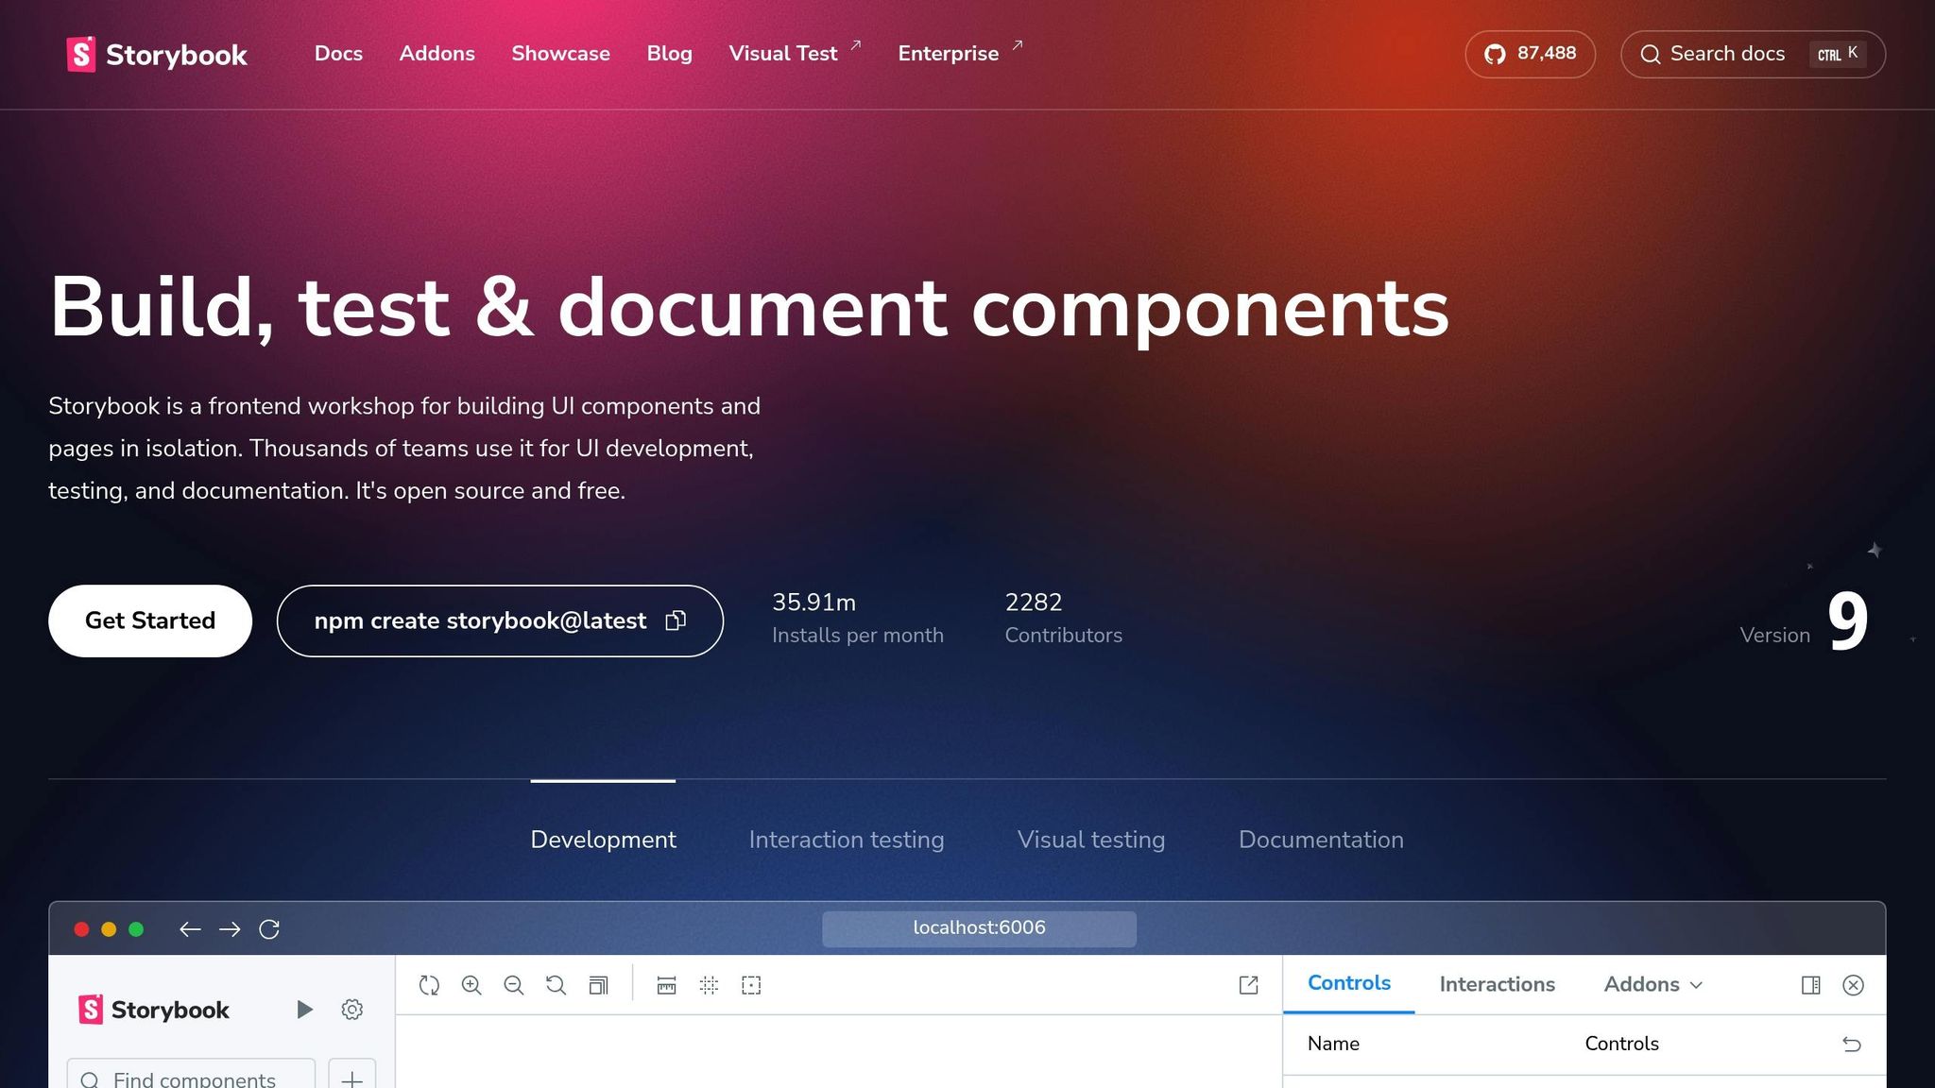Image resolution: width=1935 pixels, height=1088 pixels.
Task: Copy npm create storybook@latest command
Action: coord(500,620)
